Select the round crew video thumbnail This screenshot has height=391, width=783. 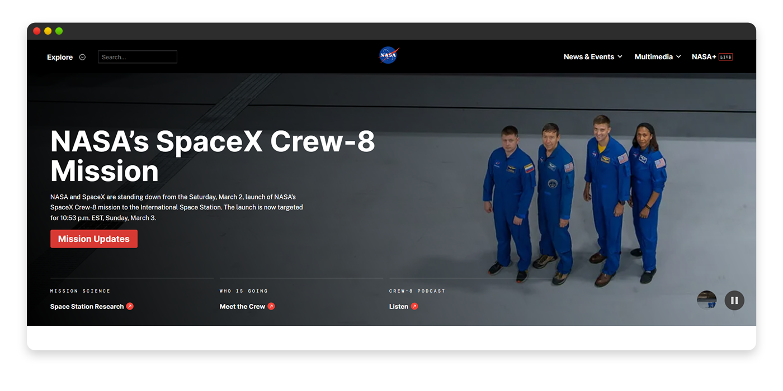707,301
